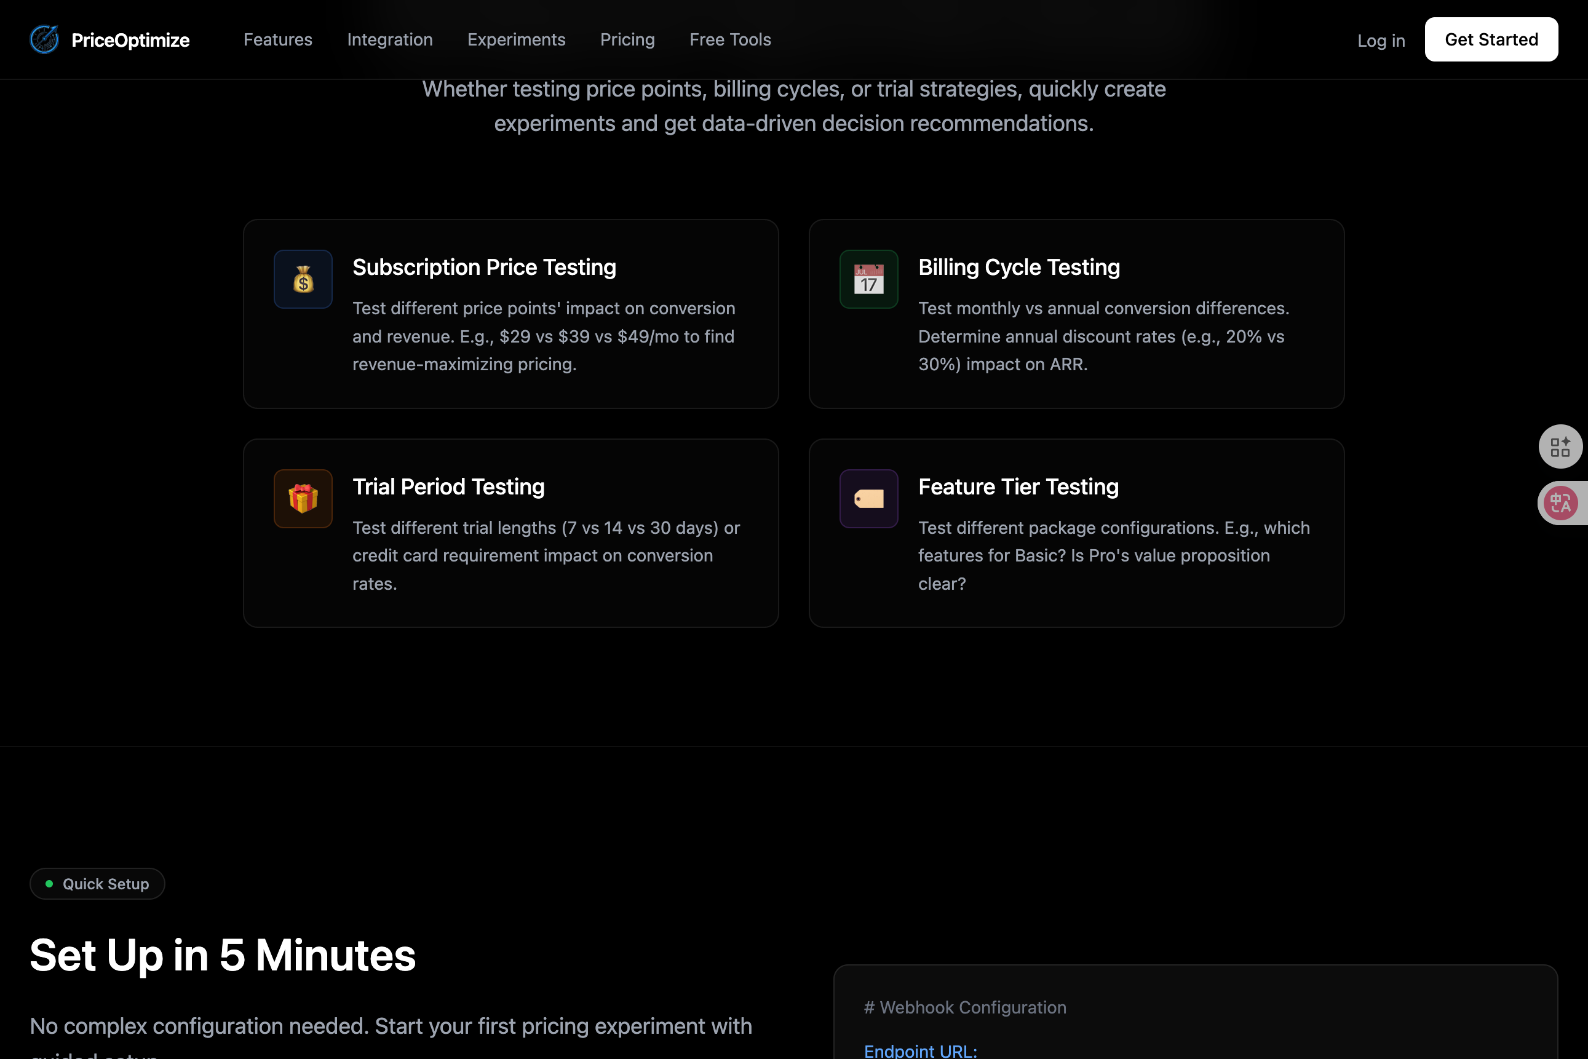Open the Features nav menu

click(x=277, y=40)
